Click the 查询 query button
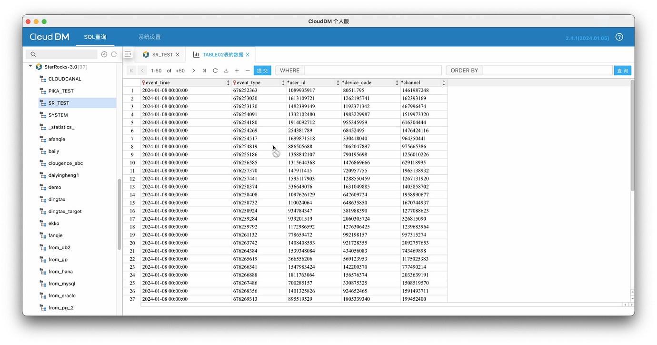The width and height of the screenshot is (657, 345). [x=622, y=71]
